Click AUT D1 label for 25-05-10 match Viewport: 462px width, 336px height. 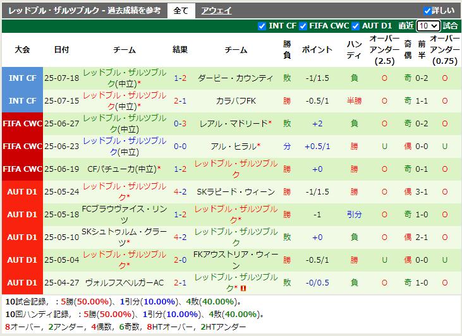[22, 237]
